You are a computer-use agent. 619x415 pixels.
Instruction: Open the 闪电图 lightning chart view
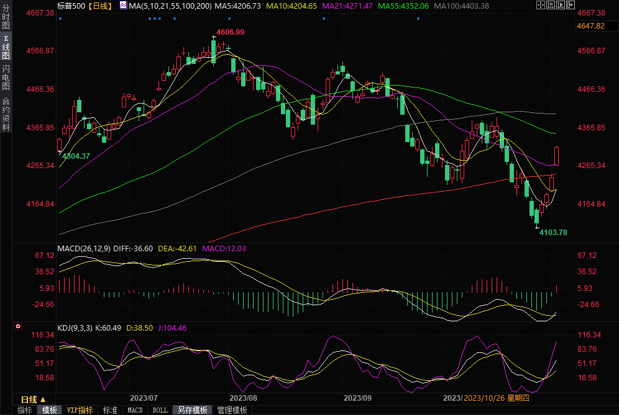pos(6,78)
